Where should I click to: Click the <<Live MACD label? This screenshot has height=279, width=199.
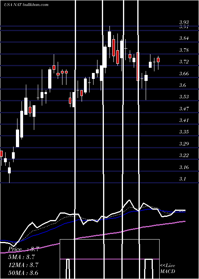click(168, 268)
